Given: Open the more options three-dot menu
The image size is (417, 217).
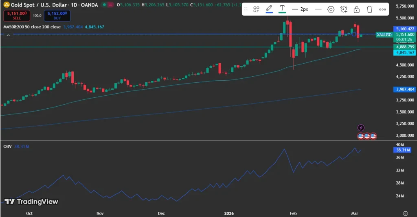Looking at the screenshot, I should click(382, 10).
